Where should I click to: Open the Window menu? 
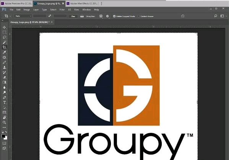[x=86, y=10]
